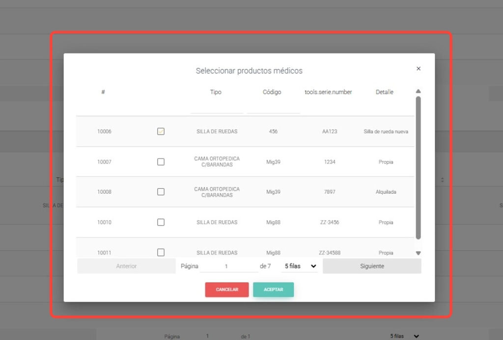Sort by the Tipo column header
Viewport: 503px width, 340px height.
[x=216, y=92]
